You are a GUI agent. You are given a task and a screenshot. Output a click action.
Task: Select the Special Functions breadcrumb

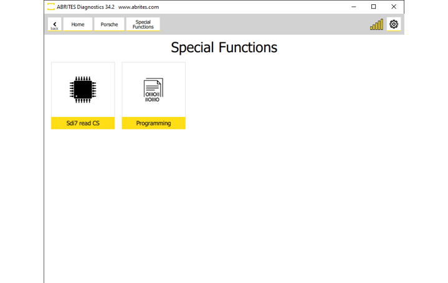(x=143, y=24)
